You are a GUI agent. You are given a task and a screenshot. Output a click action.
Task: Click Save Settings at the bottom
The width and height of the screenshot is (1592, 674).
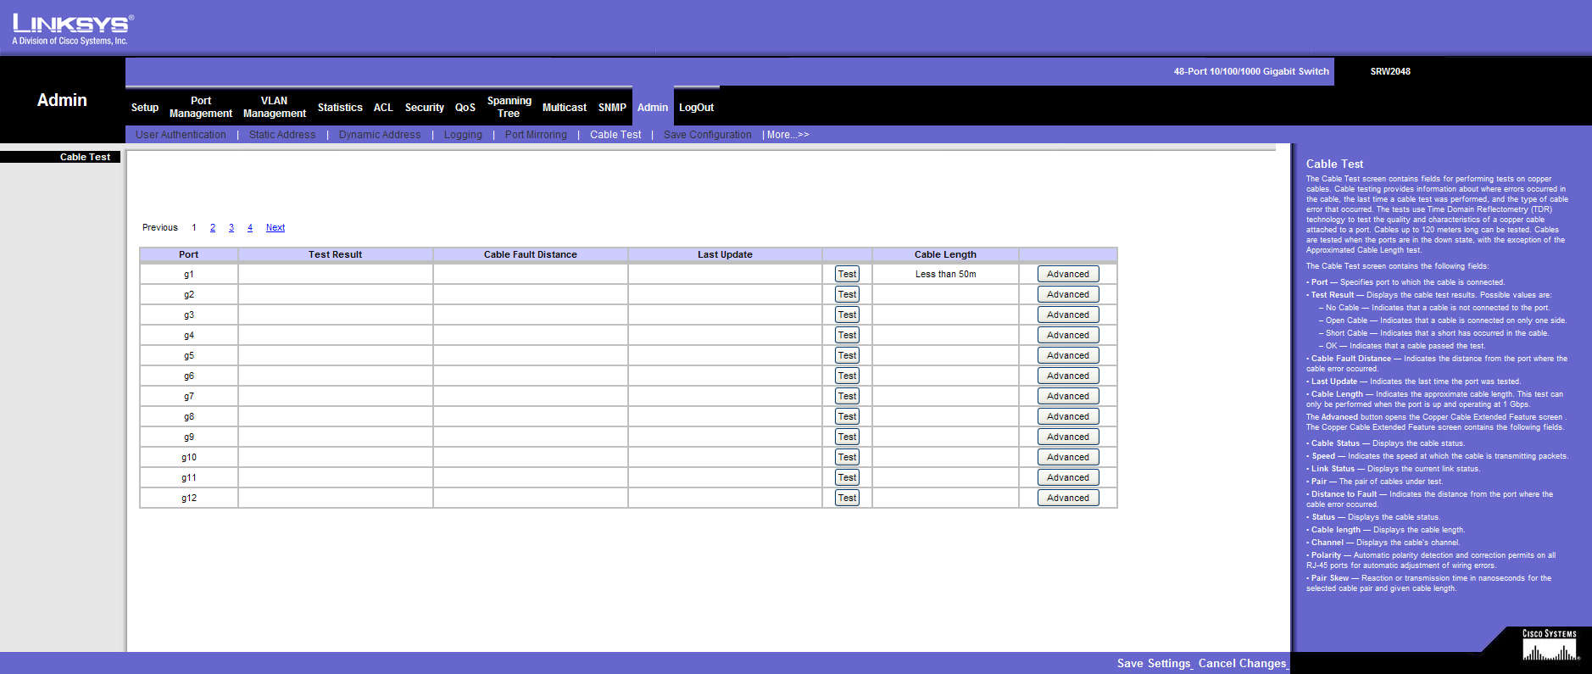1154,663
